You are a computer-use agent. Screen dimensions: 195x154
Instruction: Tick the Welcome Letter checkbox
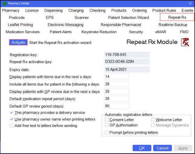click(153, 120)
